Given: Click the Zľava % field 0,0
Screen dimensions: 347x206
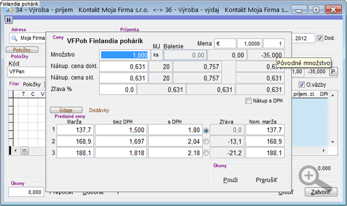Looking at the screenshot, I should coord(118,90).
